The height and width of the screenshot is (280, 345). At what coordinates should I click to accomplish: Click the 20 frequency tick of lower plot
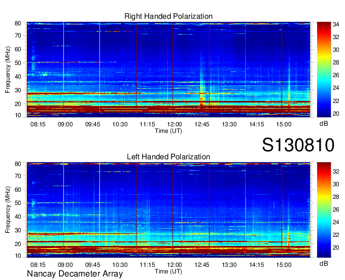pos(18,244)
